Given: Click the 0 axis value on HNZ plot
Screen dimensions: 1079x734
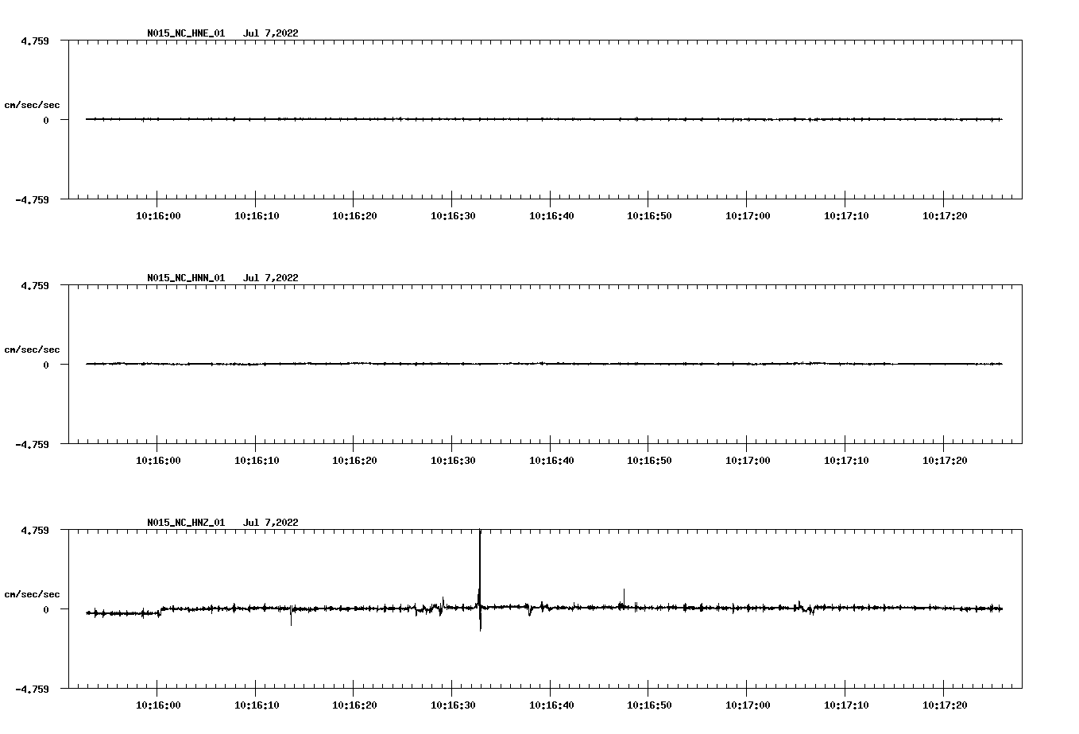Looking at the screenshot, I should tap(46, 609).
